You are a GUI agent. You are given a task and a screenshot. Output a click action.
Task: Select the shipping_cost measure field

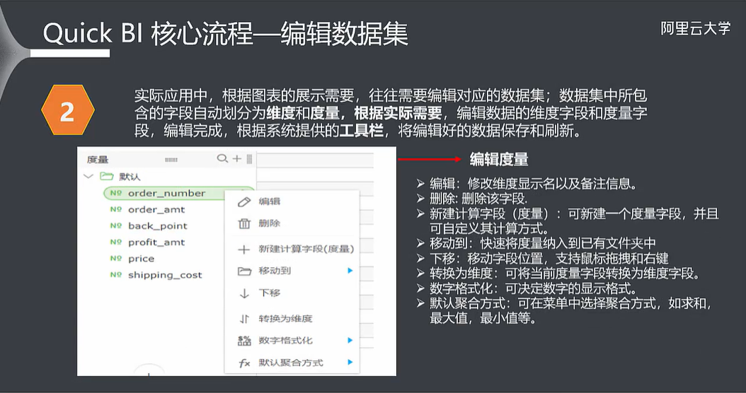point(165,275)
